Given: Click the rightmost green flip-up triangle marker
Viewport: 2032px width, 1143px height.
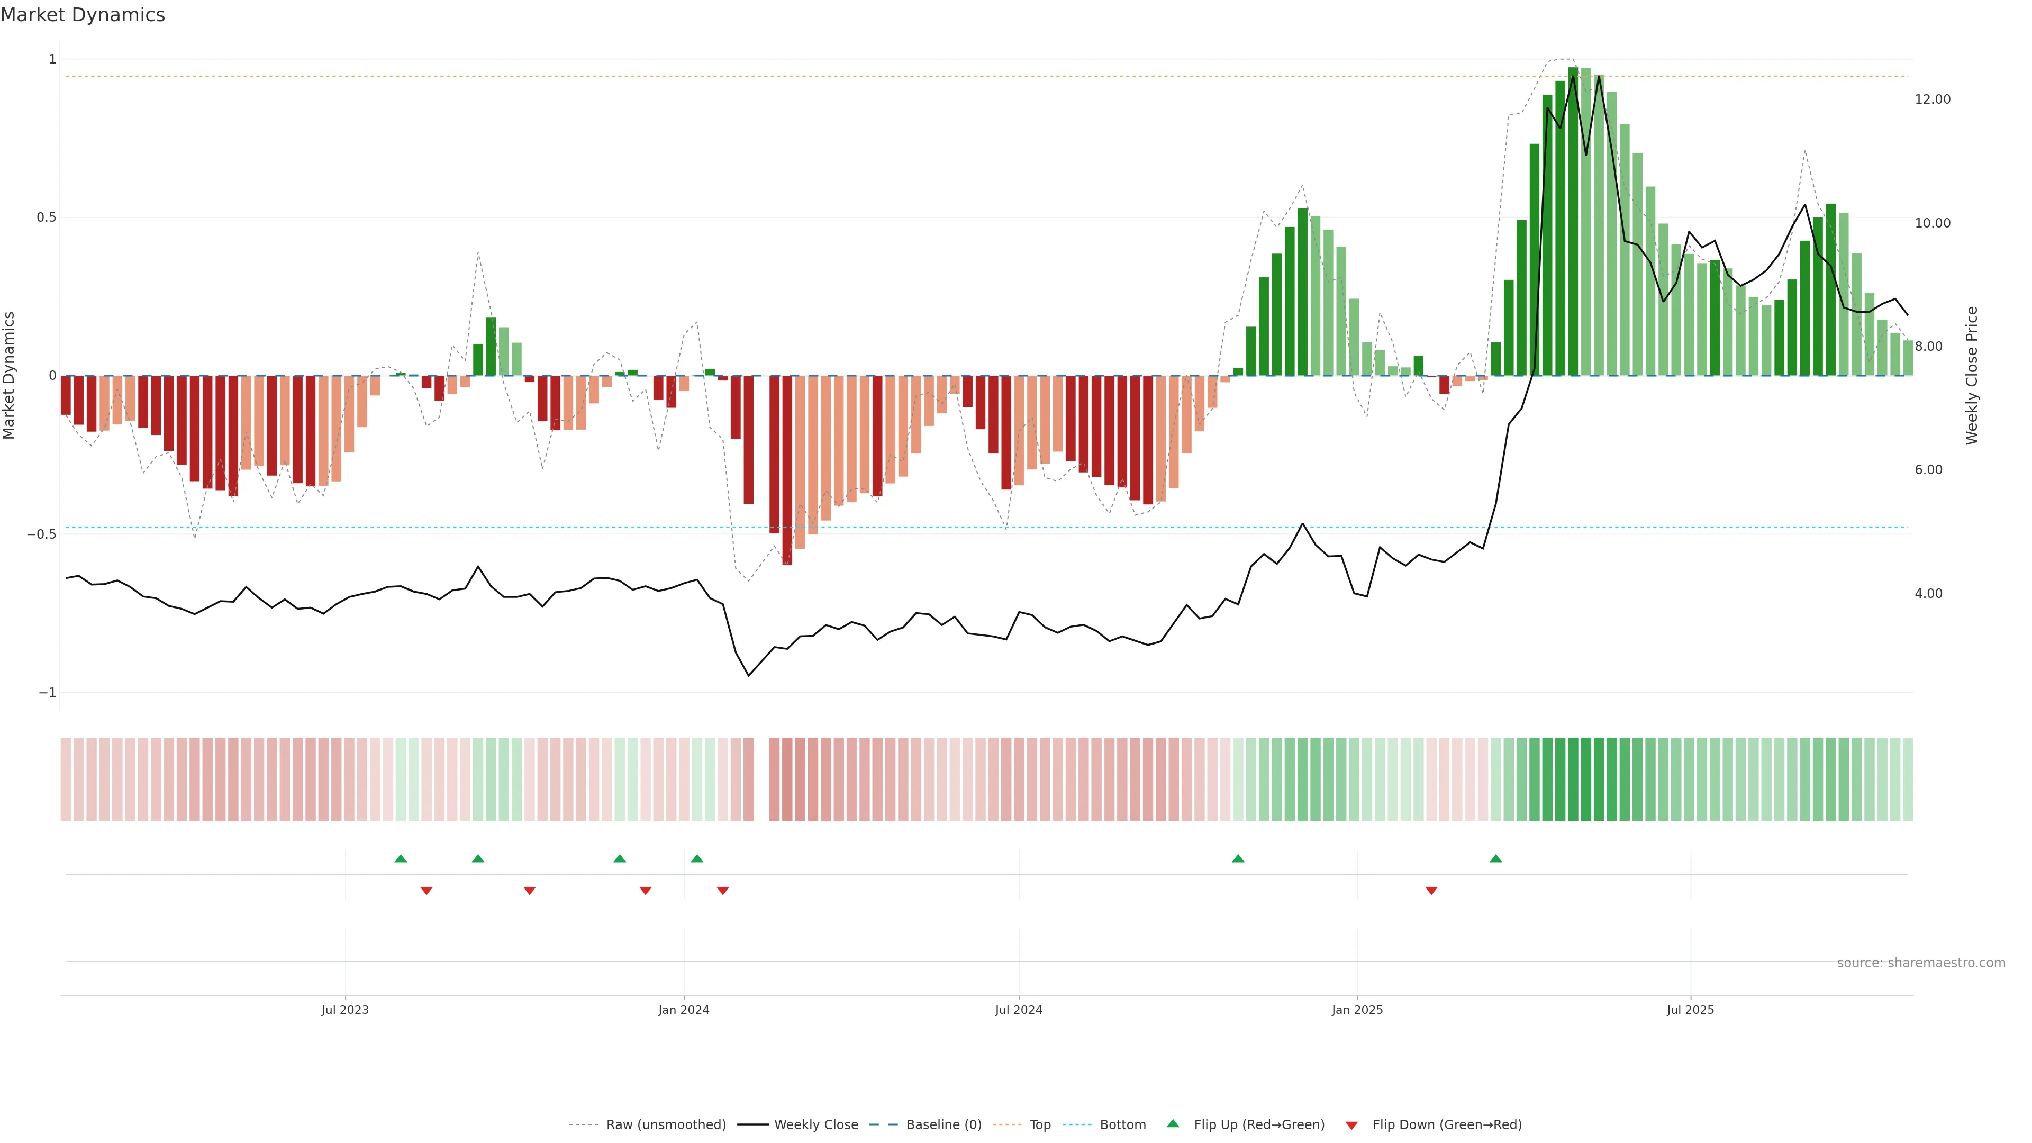Looking at the screenshot, I should click(x=1495, y=858).
